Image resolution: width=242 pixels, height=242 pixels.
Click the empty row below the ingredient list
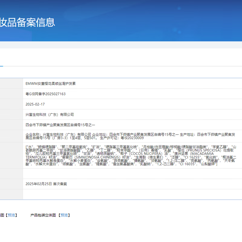[121, 173]
